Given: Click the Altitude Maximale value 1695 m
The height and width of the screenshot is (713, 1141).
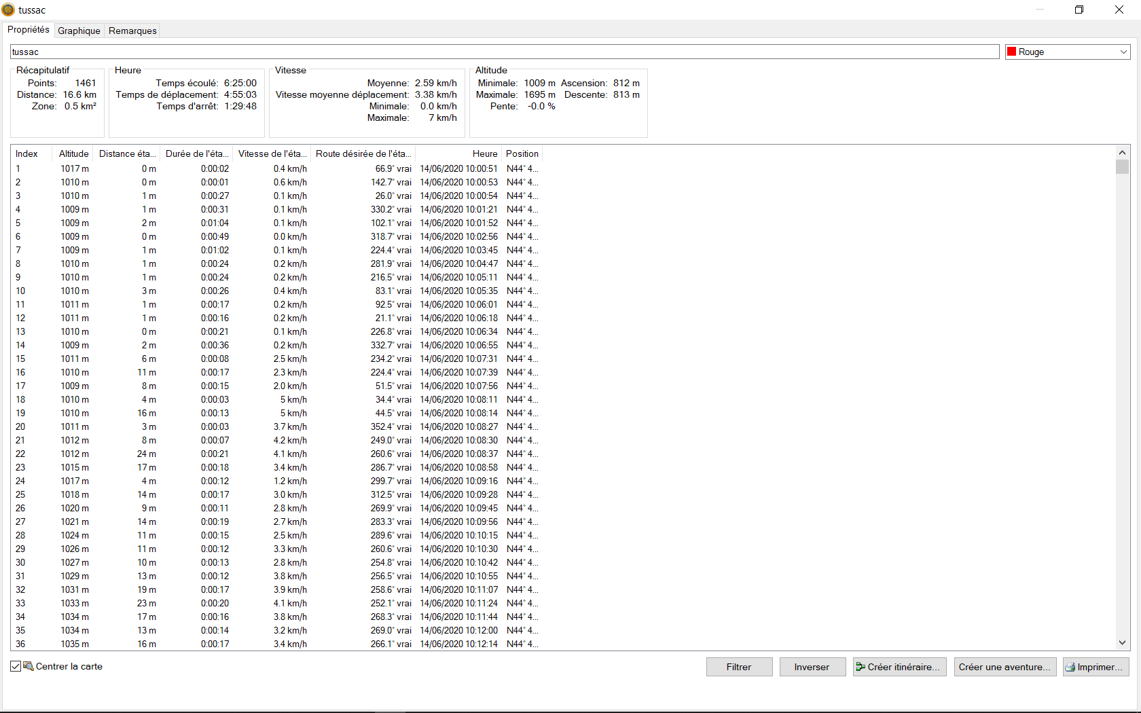Looking at the screenshot, I should tap(539, 94).
